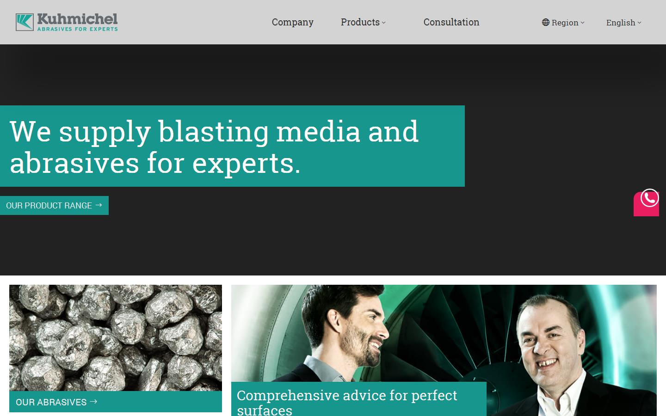Click the hero headline about blasting media

click(214, 147)
